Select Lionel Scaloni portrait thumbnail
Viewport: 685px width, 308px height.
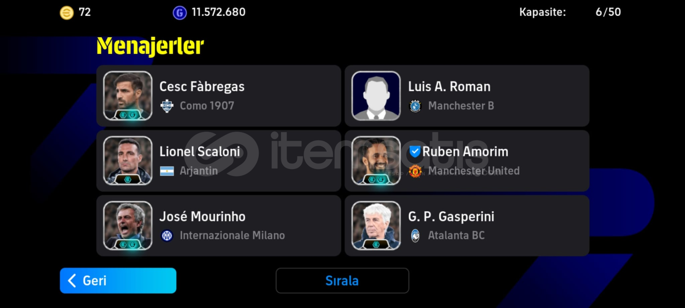(128, 161)
